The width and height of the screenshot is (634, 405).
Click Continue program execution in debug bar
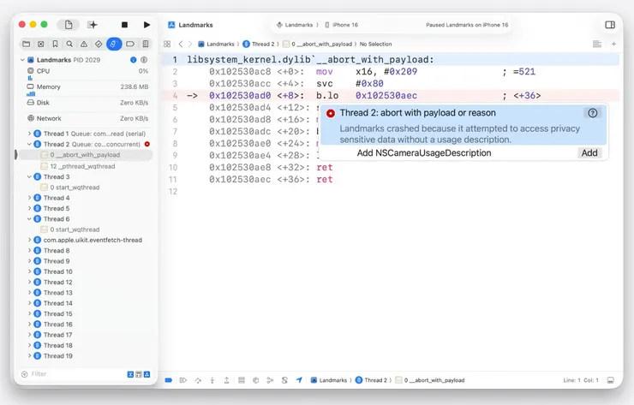[183, 380]
